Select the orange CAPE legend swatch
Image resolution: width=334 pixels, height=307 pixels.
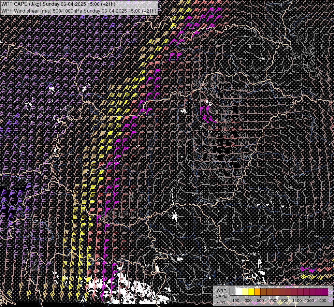257,292
